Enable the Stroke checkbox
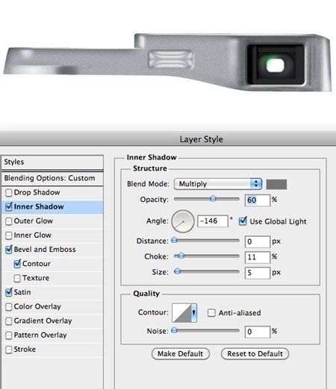Image resolution: width=336 pixels, height=389 pixels. pos(9,350)
